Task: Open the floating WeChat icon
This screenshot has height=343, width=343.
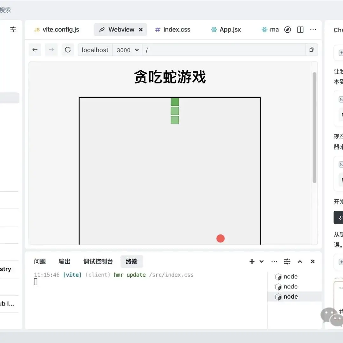Action: point(331,316)
